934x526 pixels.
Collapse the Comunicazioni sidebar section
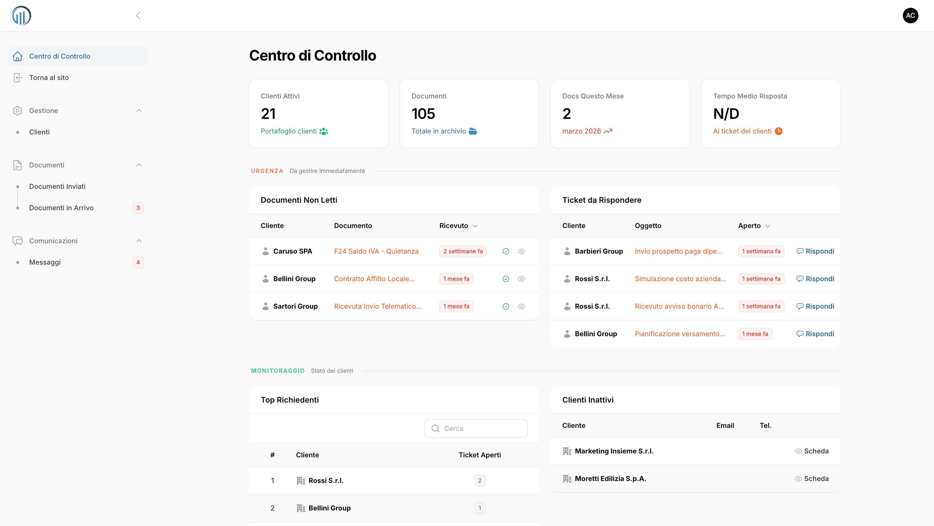[x=139, y=240]
